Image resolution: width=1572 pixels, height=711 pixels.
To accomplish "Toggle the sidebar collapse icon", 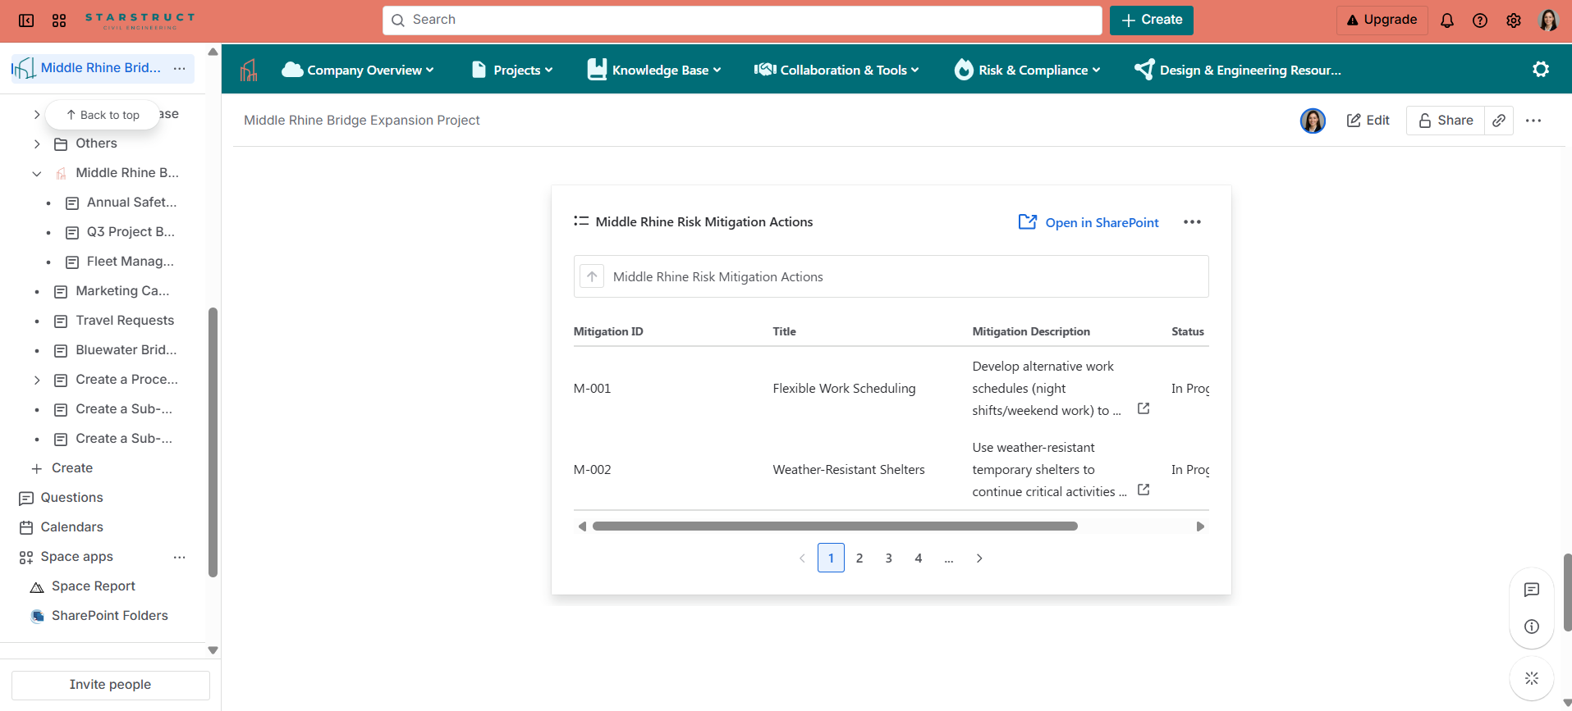I will (x=26, y=21).
